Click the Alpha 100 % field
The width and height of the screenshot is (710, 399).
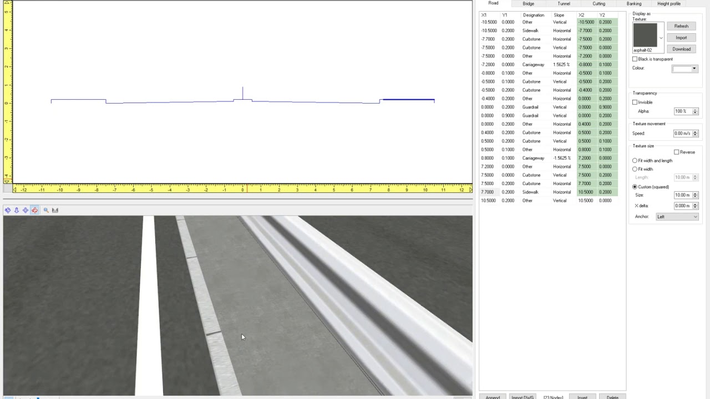coord(682,111)
